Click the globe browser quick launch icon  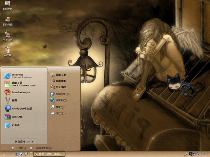point(21,154)
